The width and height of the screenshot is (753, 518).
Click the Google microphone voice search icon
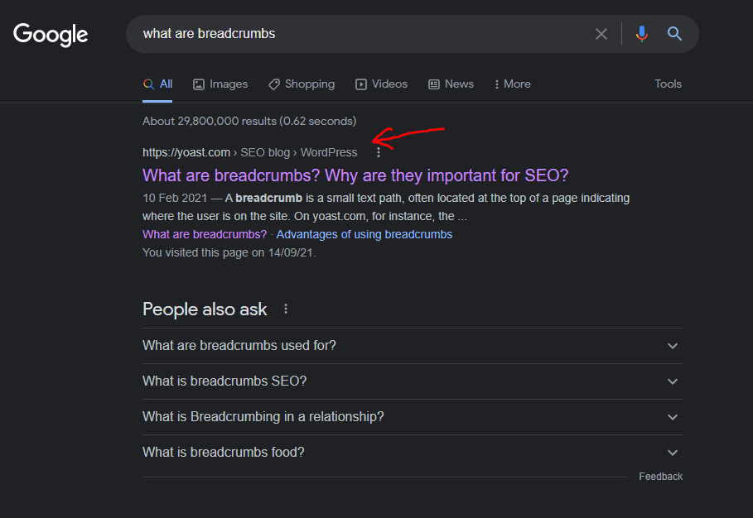[x=642, y=34]
